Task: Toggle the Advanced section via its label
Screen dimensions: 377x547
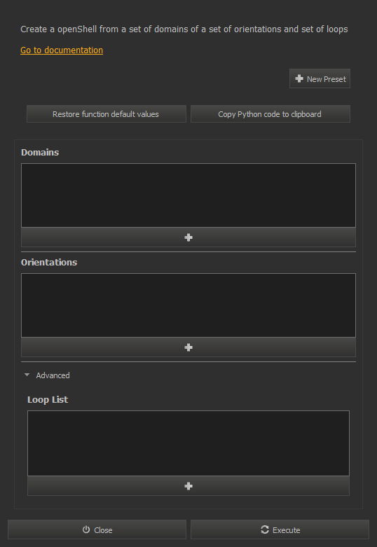Action: tap(53, 375)
